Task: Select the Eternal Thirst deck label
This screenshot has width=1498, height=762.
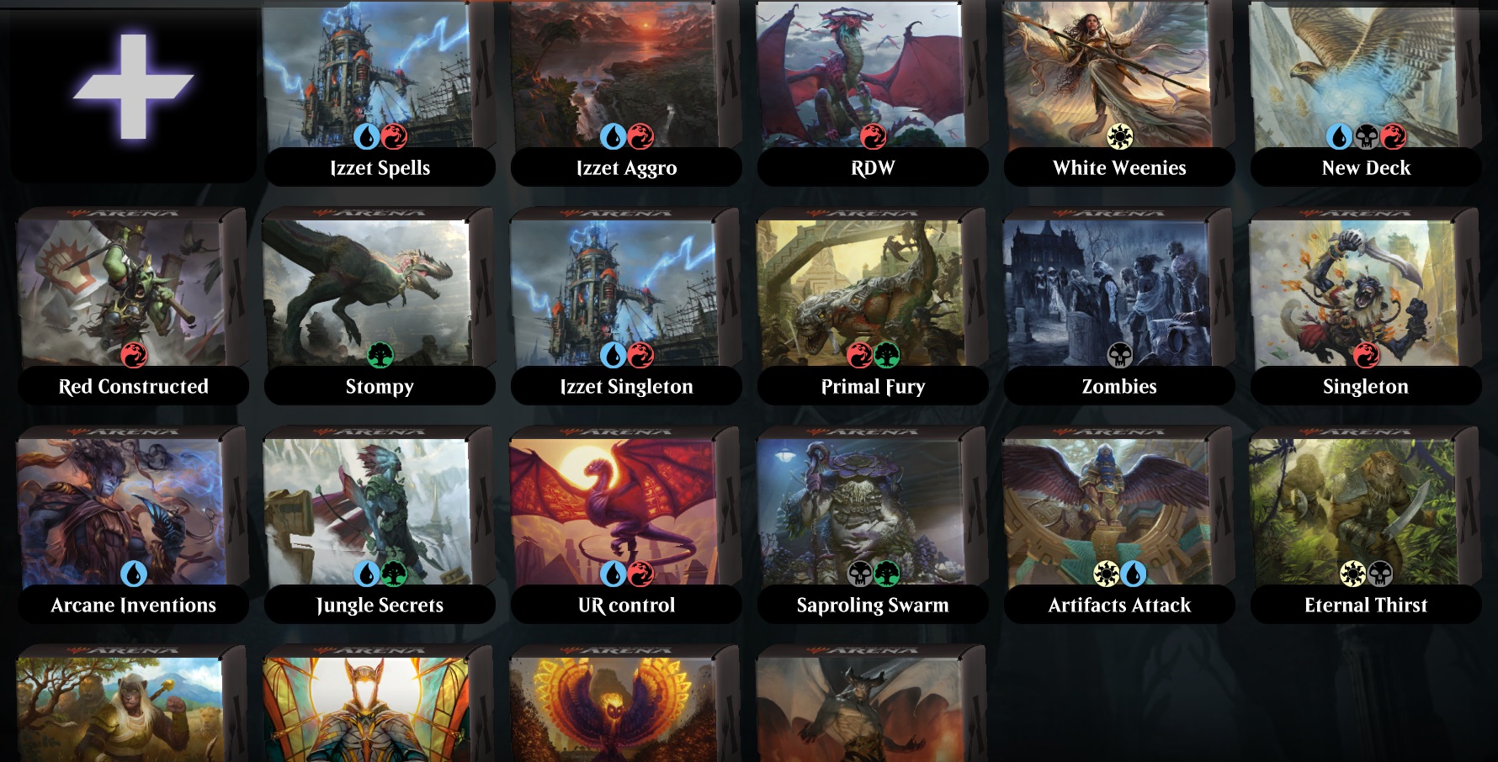Action: pyautogui.click(x=1366, y=605)
